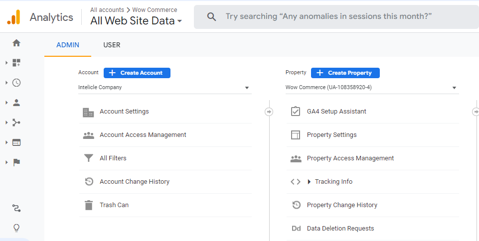Expand the Audience sidebar section arrow
The width and height of the screenshot is (479, 241).
pos(6,103)
